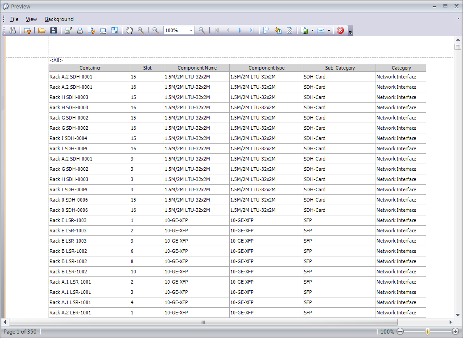Click the vertical scrollbar up arrow
This screenshot has height=338, width=463.
pos(458,40)
